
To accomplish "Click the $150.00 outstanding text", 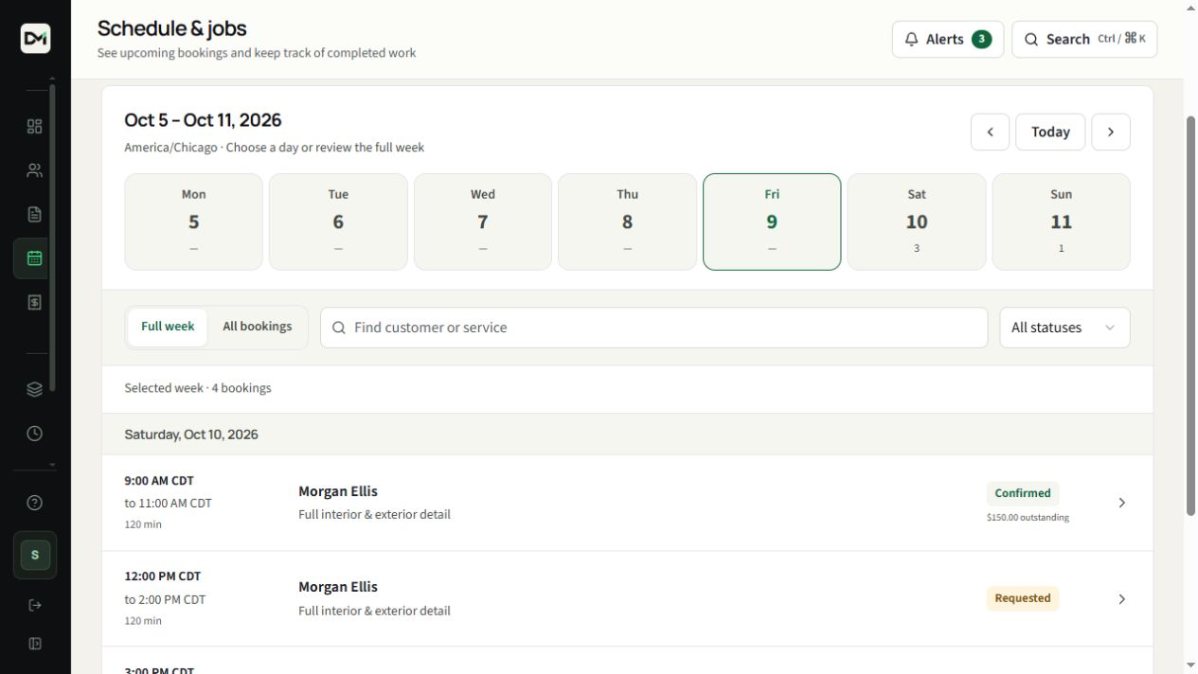I will (1028, 518).
